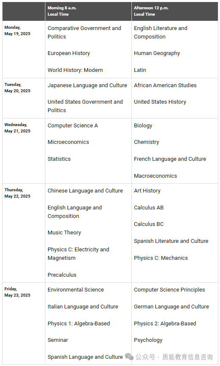
Task: Click Japanese Language and Culture
Action: click(87, 85)
